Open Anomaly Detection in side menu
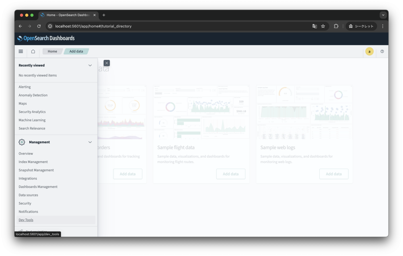403x256 pixels. pos(33,95)
